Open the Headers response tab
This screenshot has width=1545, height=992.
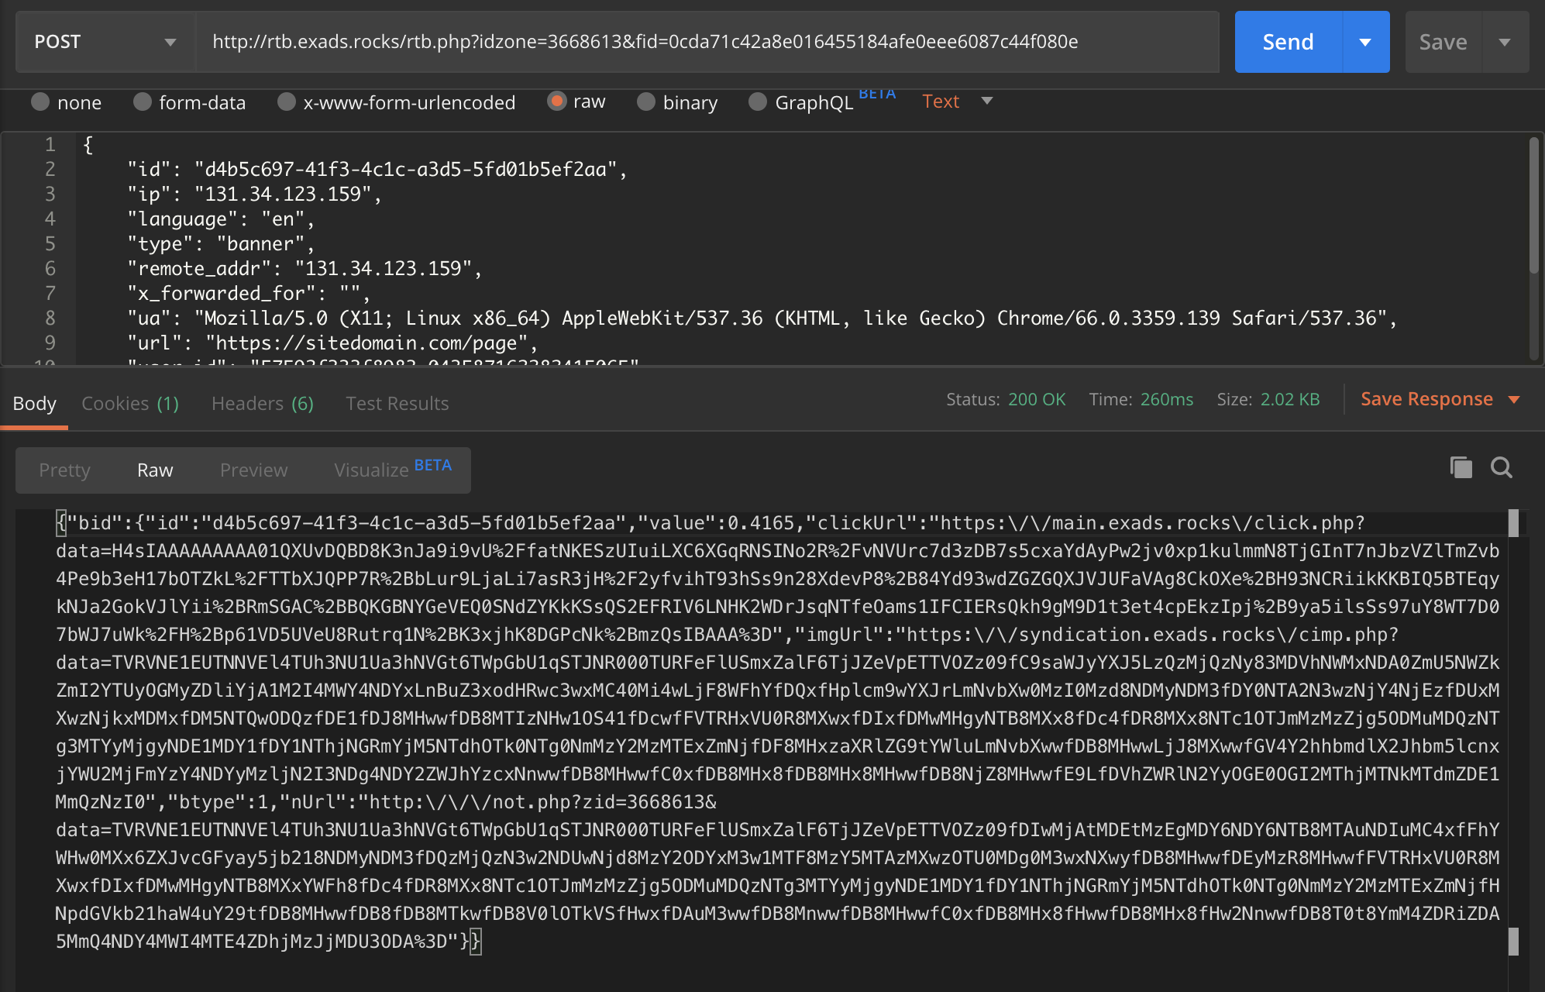click(262, 403)
